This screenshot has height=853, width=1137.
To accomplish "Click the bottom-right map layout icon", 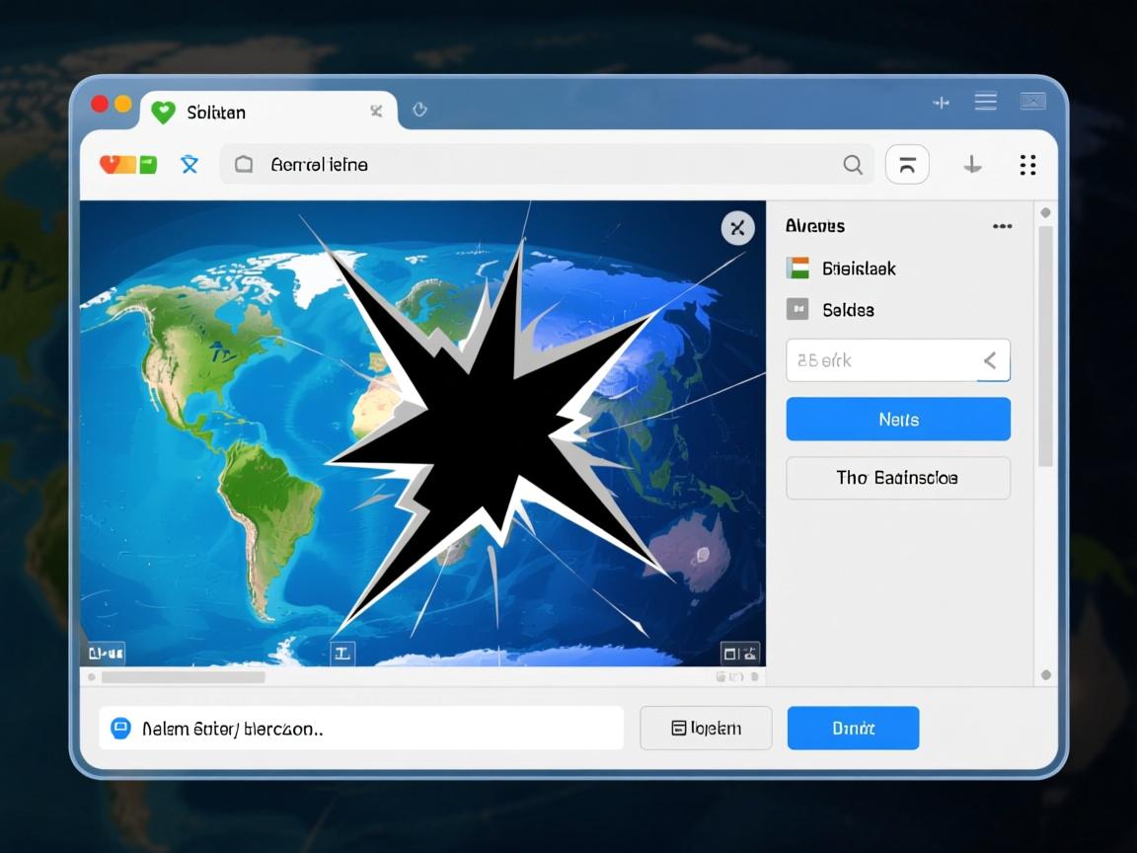I will point(740,653).
